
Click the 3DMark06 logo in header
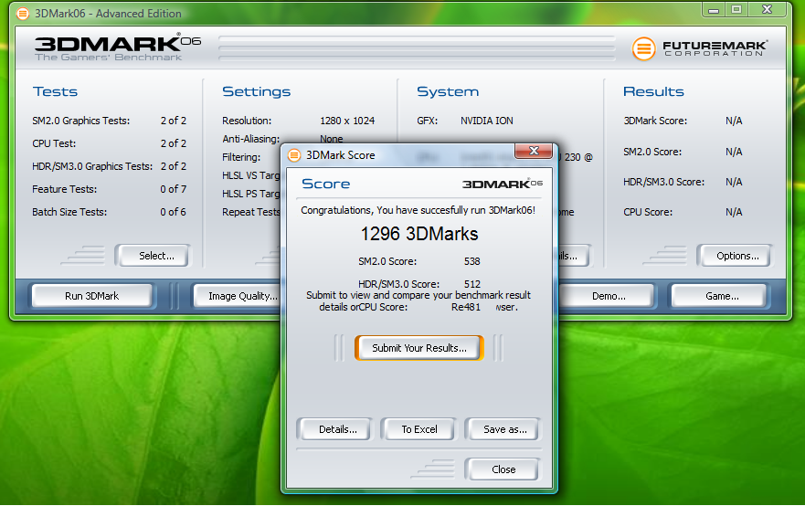pos(118,47)
